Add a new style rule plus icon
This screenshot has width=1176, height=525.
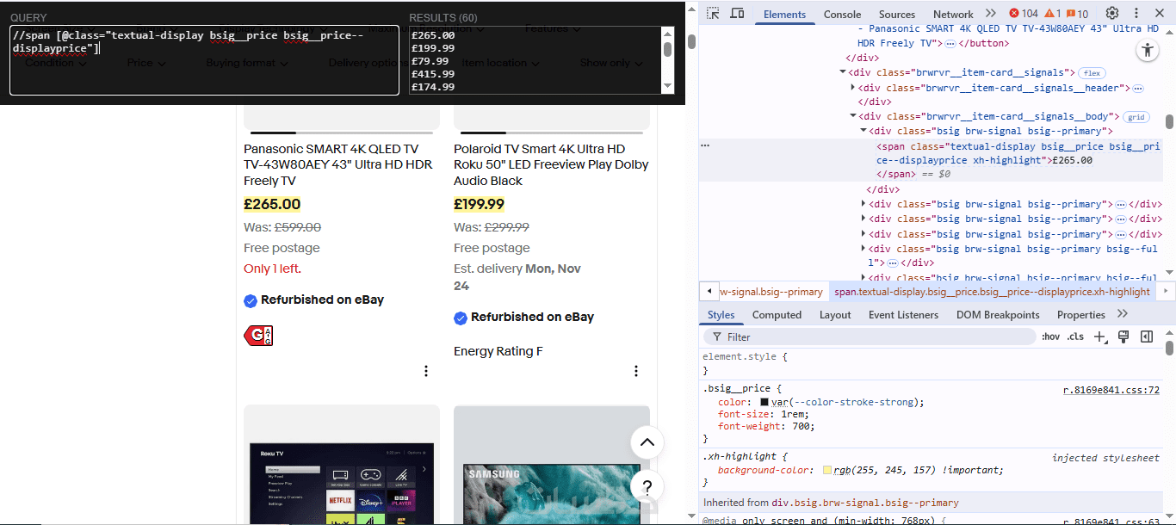tap(1099, 337)
